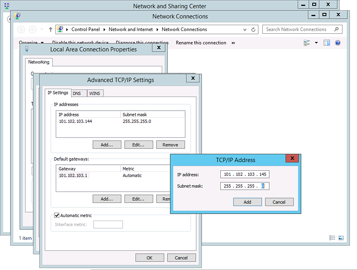
Task: Switch to the DNS tab
Action: [x=77, y=93]
